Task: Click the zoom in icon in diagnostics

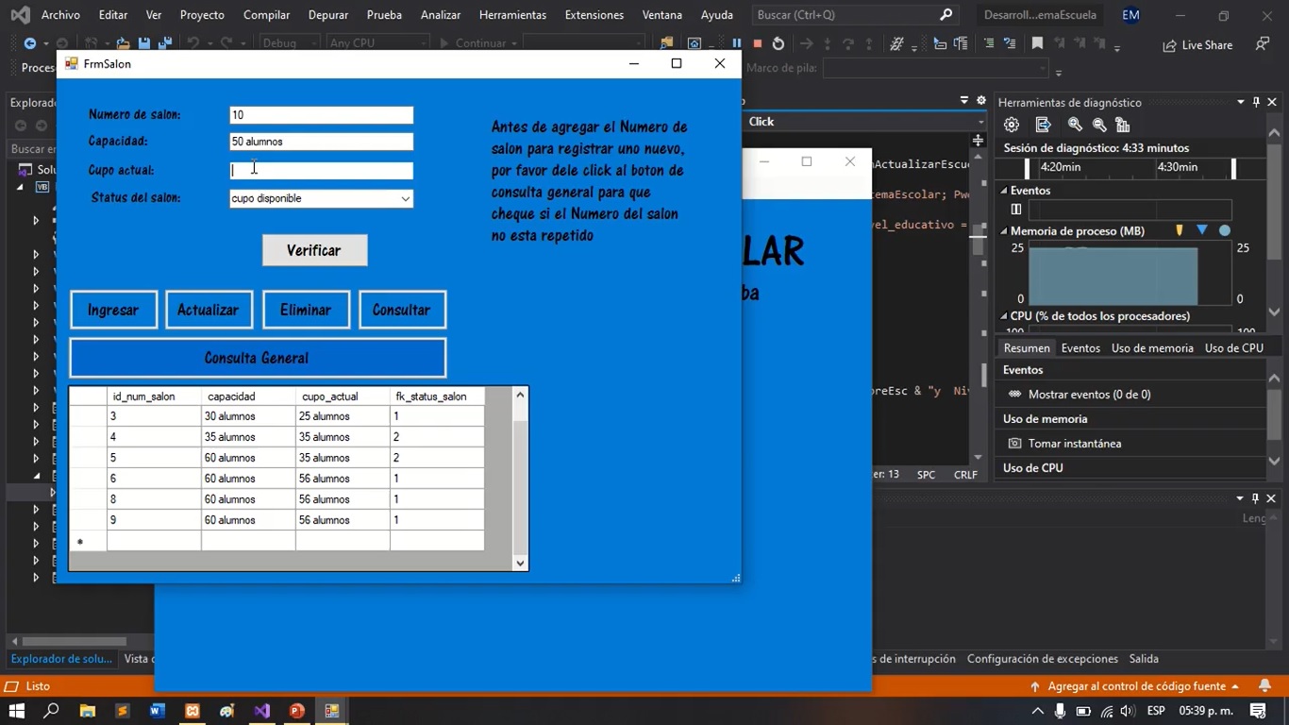Action: coord(1075,125)
